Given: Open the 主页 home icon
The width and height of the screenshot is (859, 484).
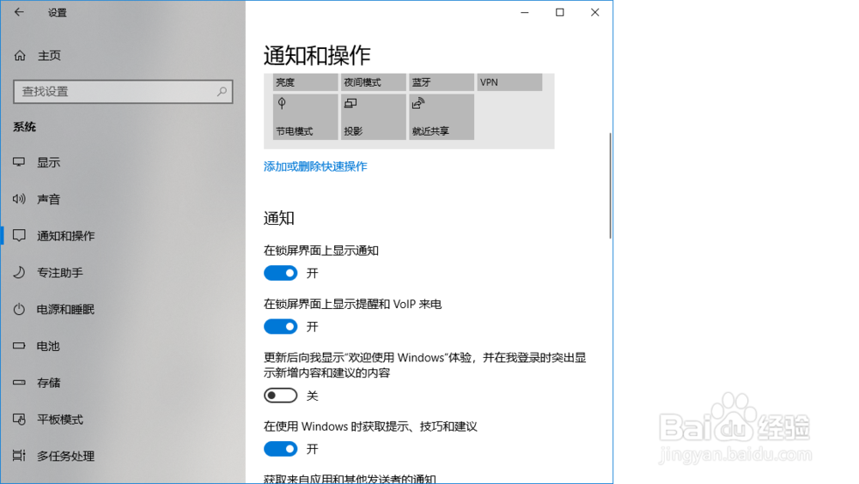Looking at the screenshot, I should click(x=20, y=55).
